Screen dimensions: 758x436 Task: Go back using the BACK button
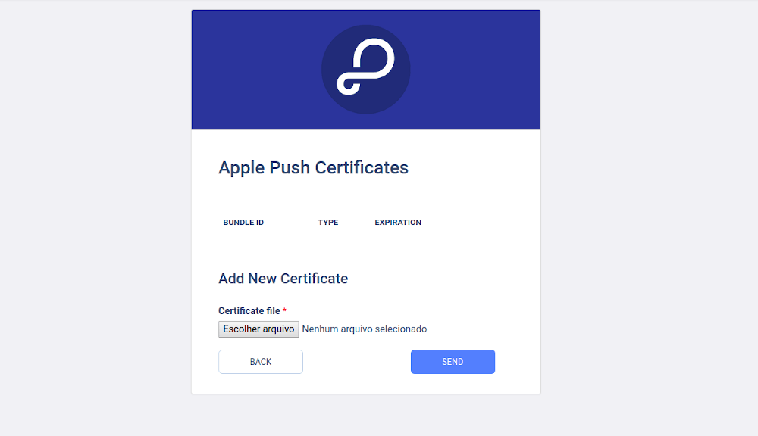(x=261, y=362)
